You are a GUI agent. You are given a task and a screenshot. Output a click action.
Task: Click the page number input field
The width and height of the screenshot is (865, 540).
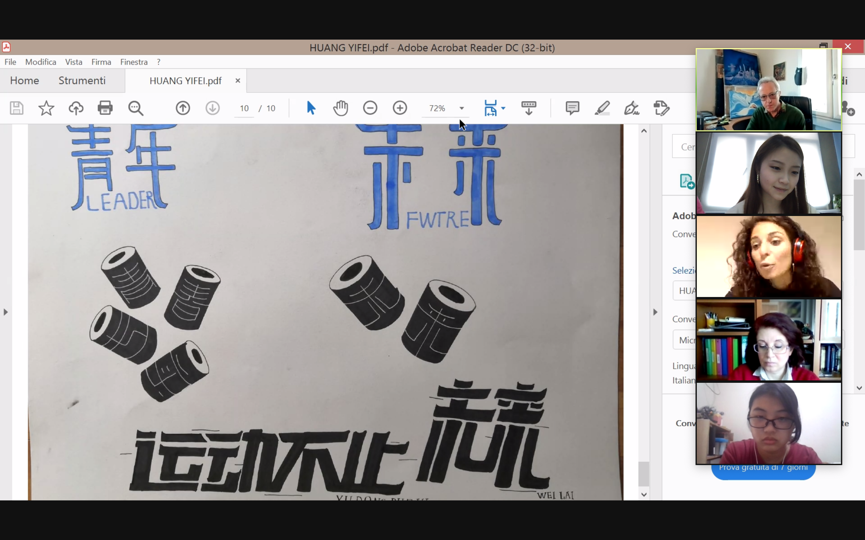pos(244,108)
